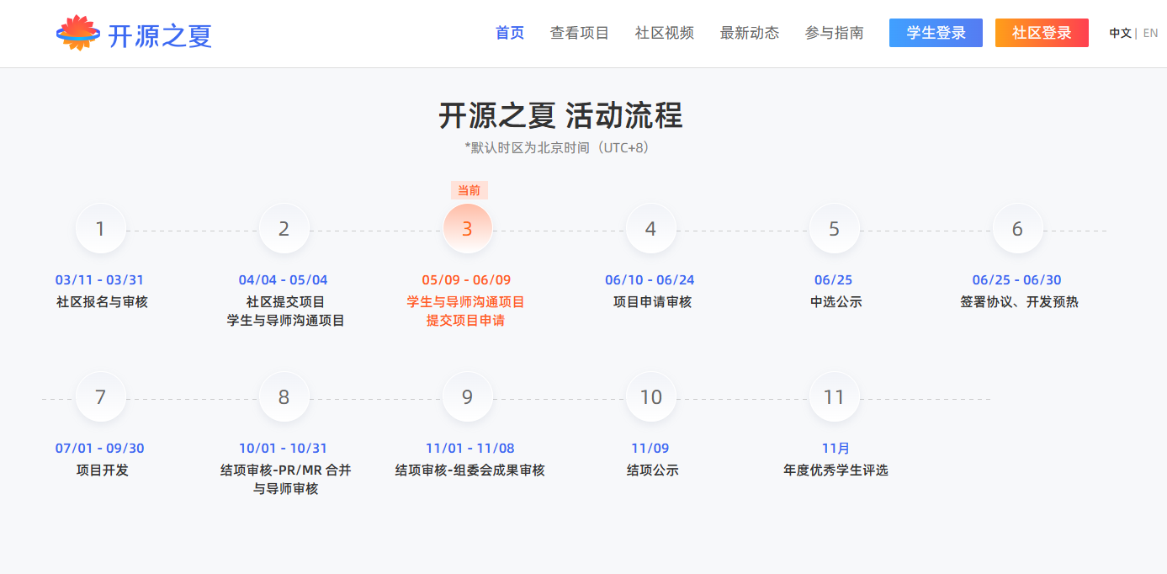Select 最新动态 in the top navigation

750,33
